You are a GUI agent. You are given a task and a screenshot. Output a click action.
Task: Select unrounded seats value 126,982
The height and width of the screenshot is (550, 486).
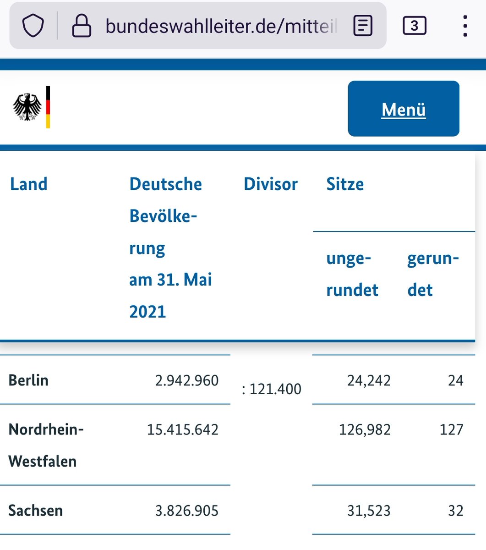(x=365, y=429)
